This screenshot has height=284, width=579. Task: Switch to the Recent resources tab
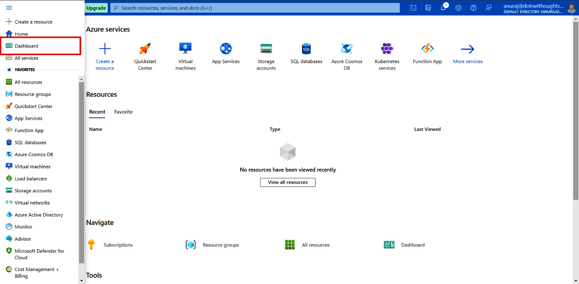(x=97, y=112)
